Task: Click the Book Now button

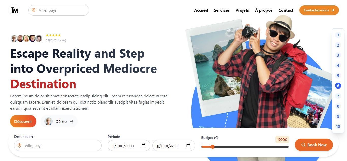Action: point(314,145)
